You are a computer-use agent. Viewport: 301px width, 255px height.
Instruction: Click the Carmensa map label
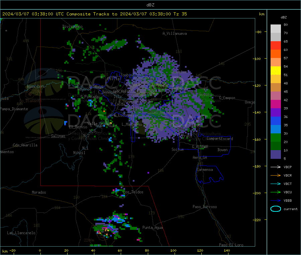click(205, 170)
